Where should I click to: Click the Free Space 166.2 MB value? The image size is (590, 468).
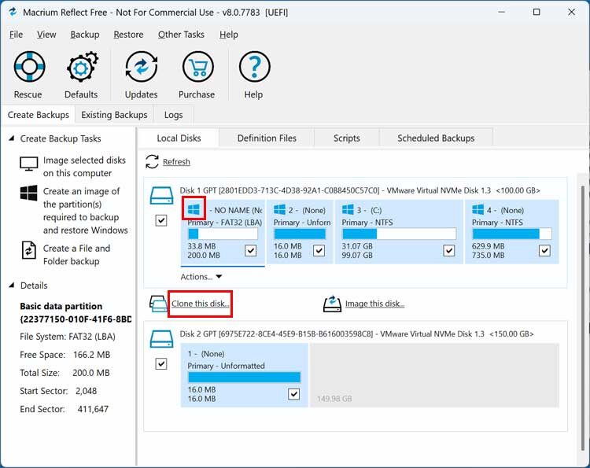(91, 355)
